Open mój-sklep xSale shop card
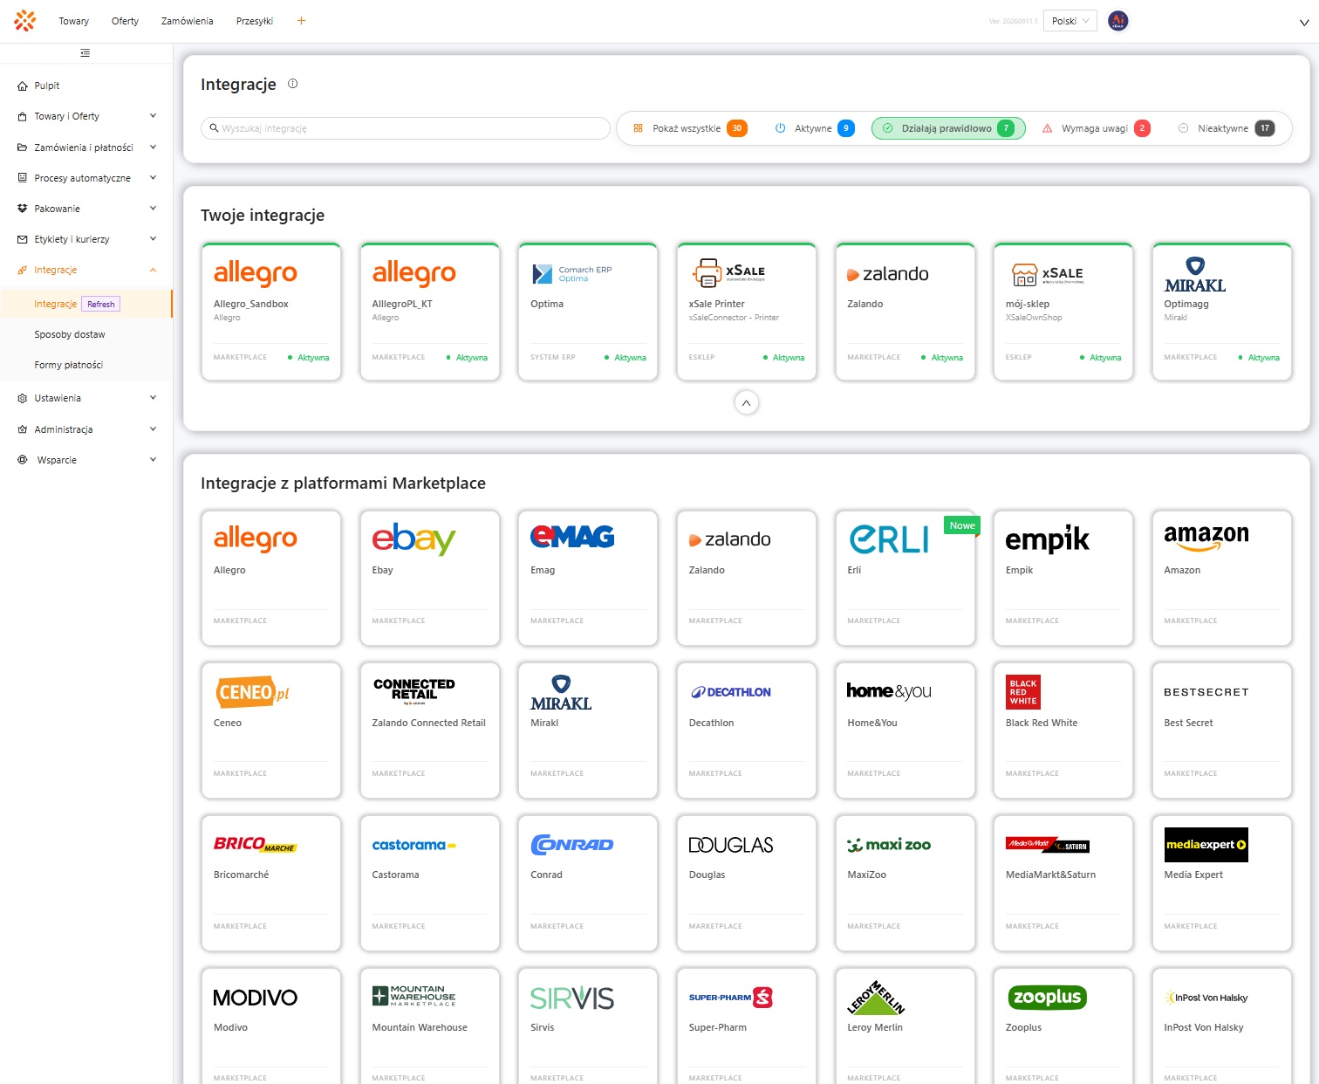Screen dimensions: 1319x1084 pos(1063,312)
